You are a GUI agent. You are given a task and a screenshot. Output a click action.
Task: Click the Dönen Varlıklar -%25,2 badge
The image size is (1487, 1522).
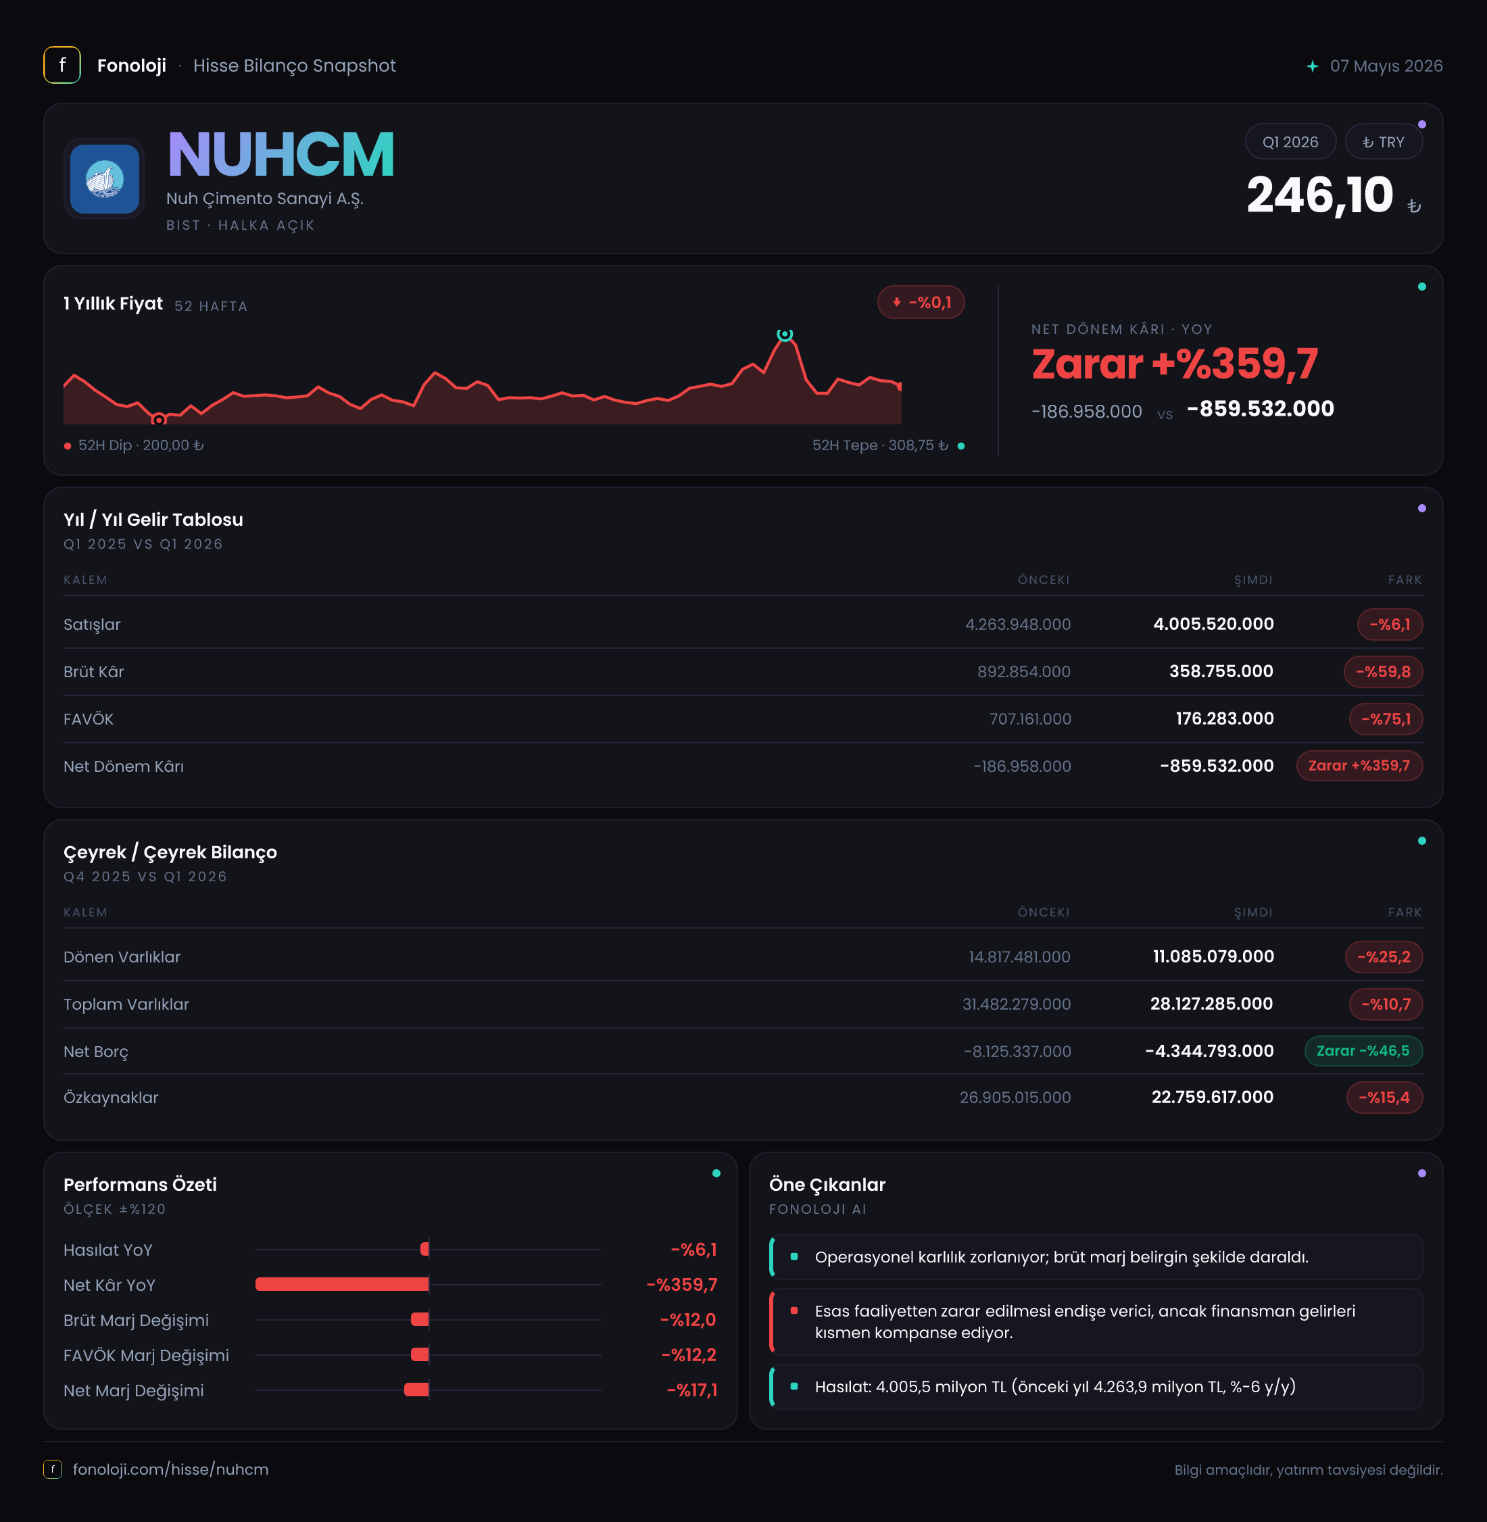[1384, 956]
